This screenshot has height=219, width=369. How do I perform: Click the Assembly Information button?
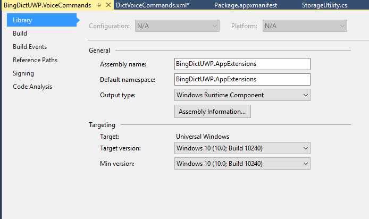click(212, 112)
